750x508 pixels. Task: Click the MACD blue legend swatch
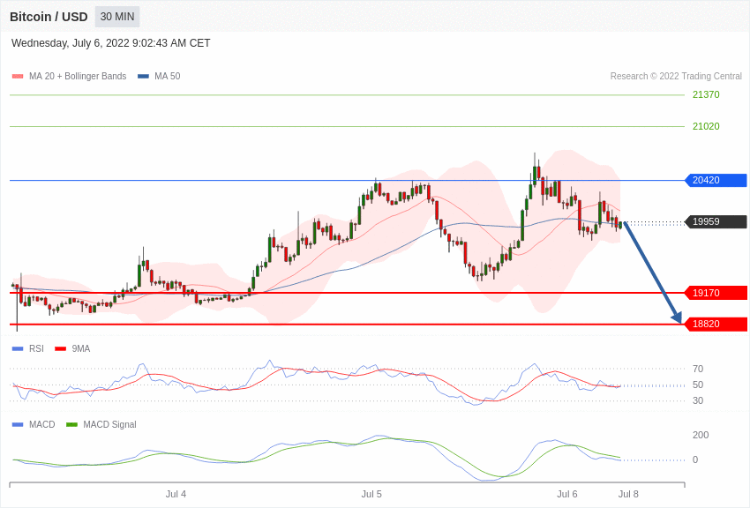(x=18, y=424)
